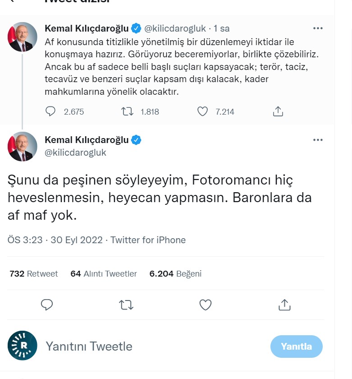Open the 64 Alıntı Tweetler list

point(104,273)
